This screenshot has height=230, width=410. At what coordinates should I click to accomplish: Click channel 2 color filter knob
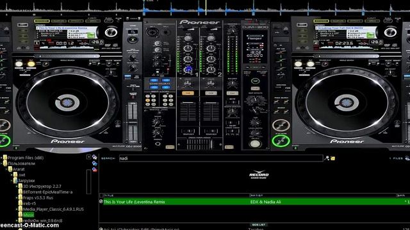tap(211, 83)
